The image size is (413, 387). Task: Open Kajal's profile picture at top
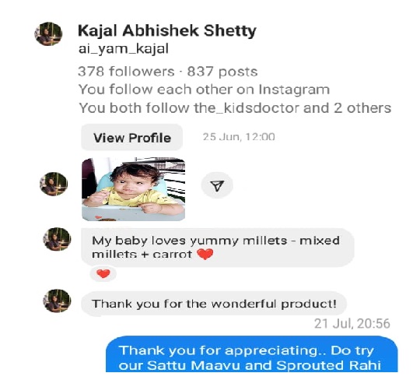pos(48,33)
